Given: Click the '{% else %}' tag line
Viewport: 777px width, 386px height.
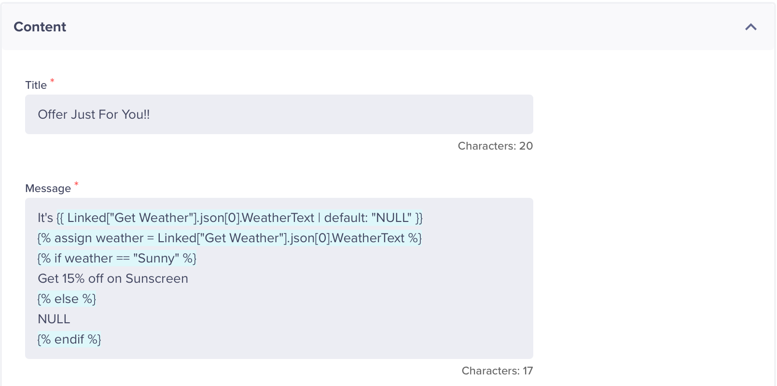Looking at the screenshot, I should pos(67,299).
